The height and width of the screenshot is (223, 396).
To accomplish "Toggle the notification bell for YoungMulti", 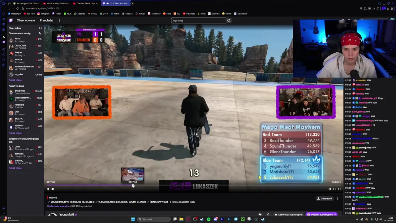I will tap(268, 215).
